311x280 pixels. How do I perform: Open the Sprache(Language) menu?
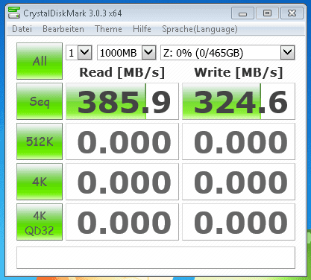coord(200,29)
